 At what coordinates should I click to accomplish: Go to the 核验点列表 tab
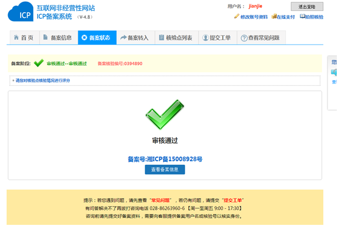[177, 38]
